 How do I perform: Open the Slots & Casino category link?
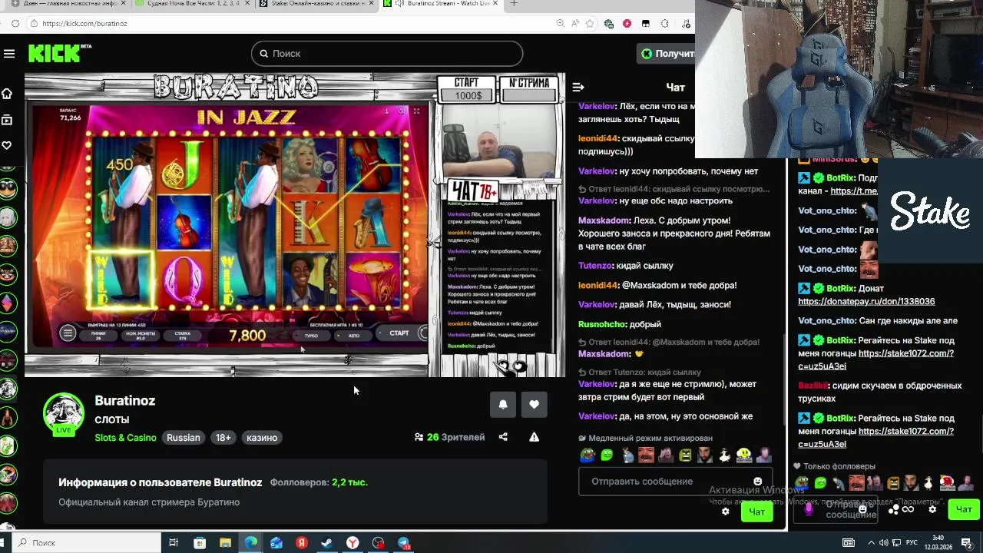click(x=125, y=438)
